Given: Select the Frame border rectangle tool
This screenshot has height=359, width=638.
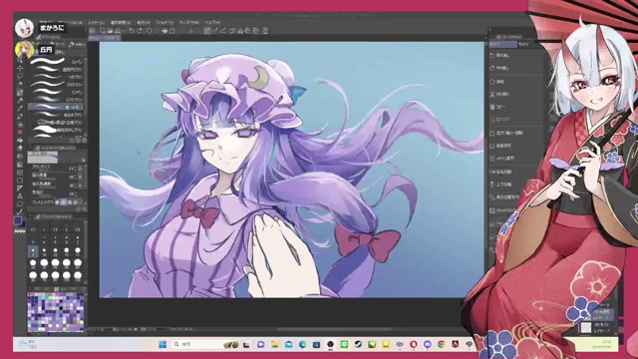Looking at the screenshot, I should pos(20,180).
